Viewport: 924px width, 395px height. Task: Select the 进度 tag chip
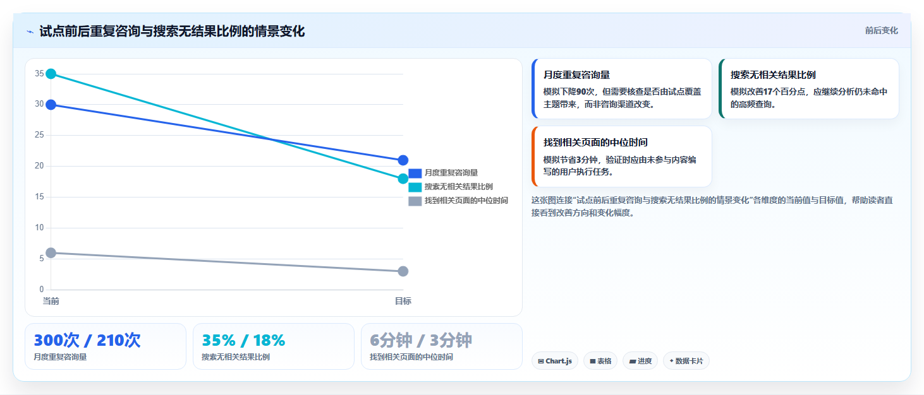(640, 361)
